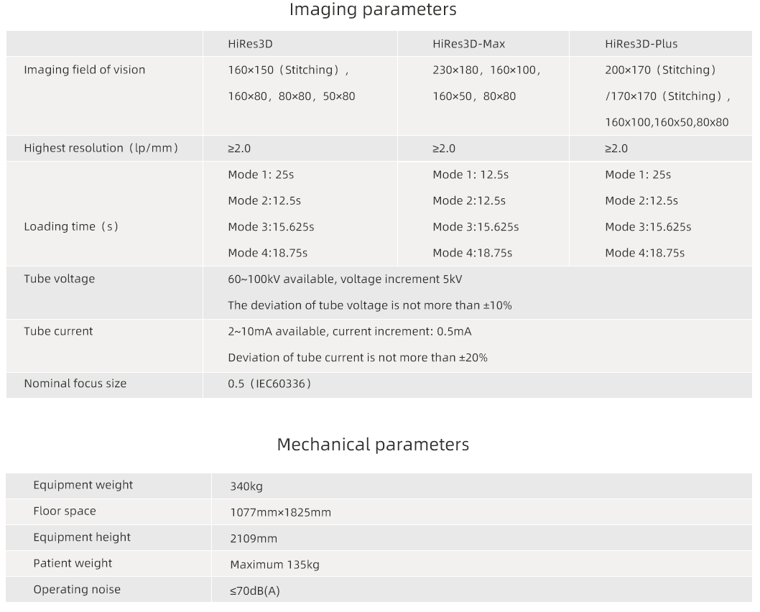The width and height of the screenshot is (760, 612).
Task: Click the HiRes3D column header
Action: 250,44
